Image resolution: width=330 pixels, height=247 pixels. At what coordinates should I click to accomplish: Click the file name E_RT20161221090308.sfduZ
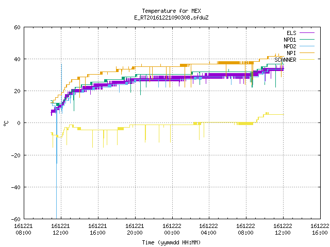pyautogui.click(x=171, y=17)
